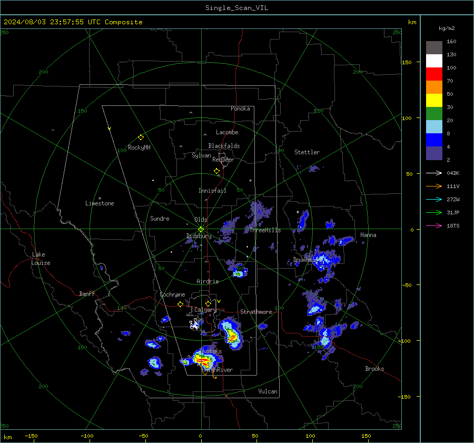Click the Ponoka town label
Image resolution: width=474 pixels, height=443 pixels.
[240, 109]
